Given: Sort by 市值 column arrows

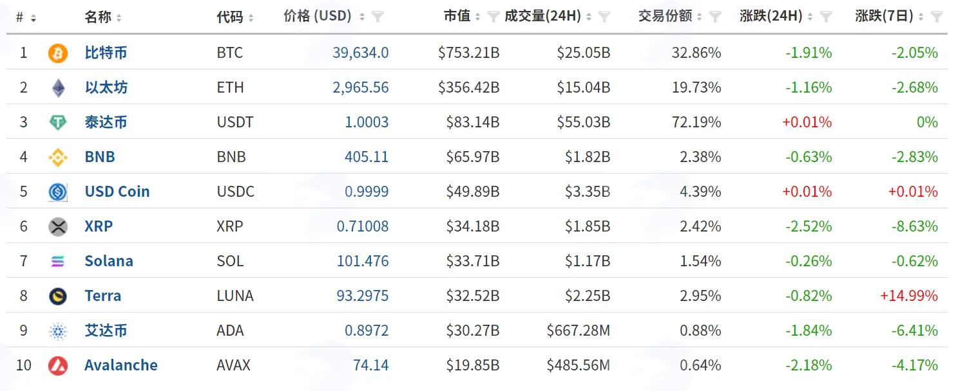Looking at the screenshot, I should coord(478,17).
